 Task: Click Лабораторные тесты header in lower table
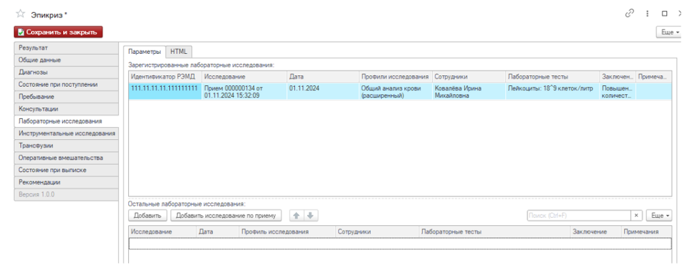494,231
